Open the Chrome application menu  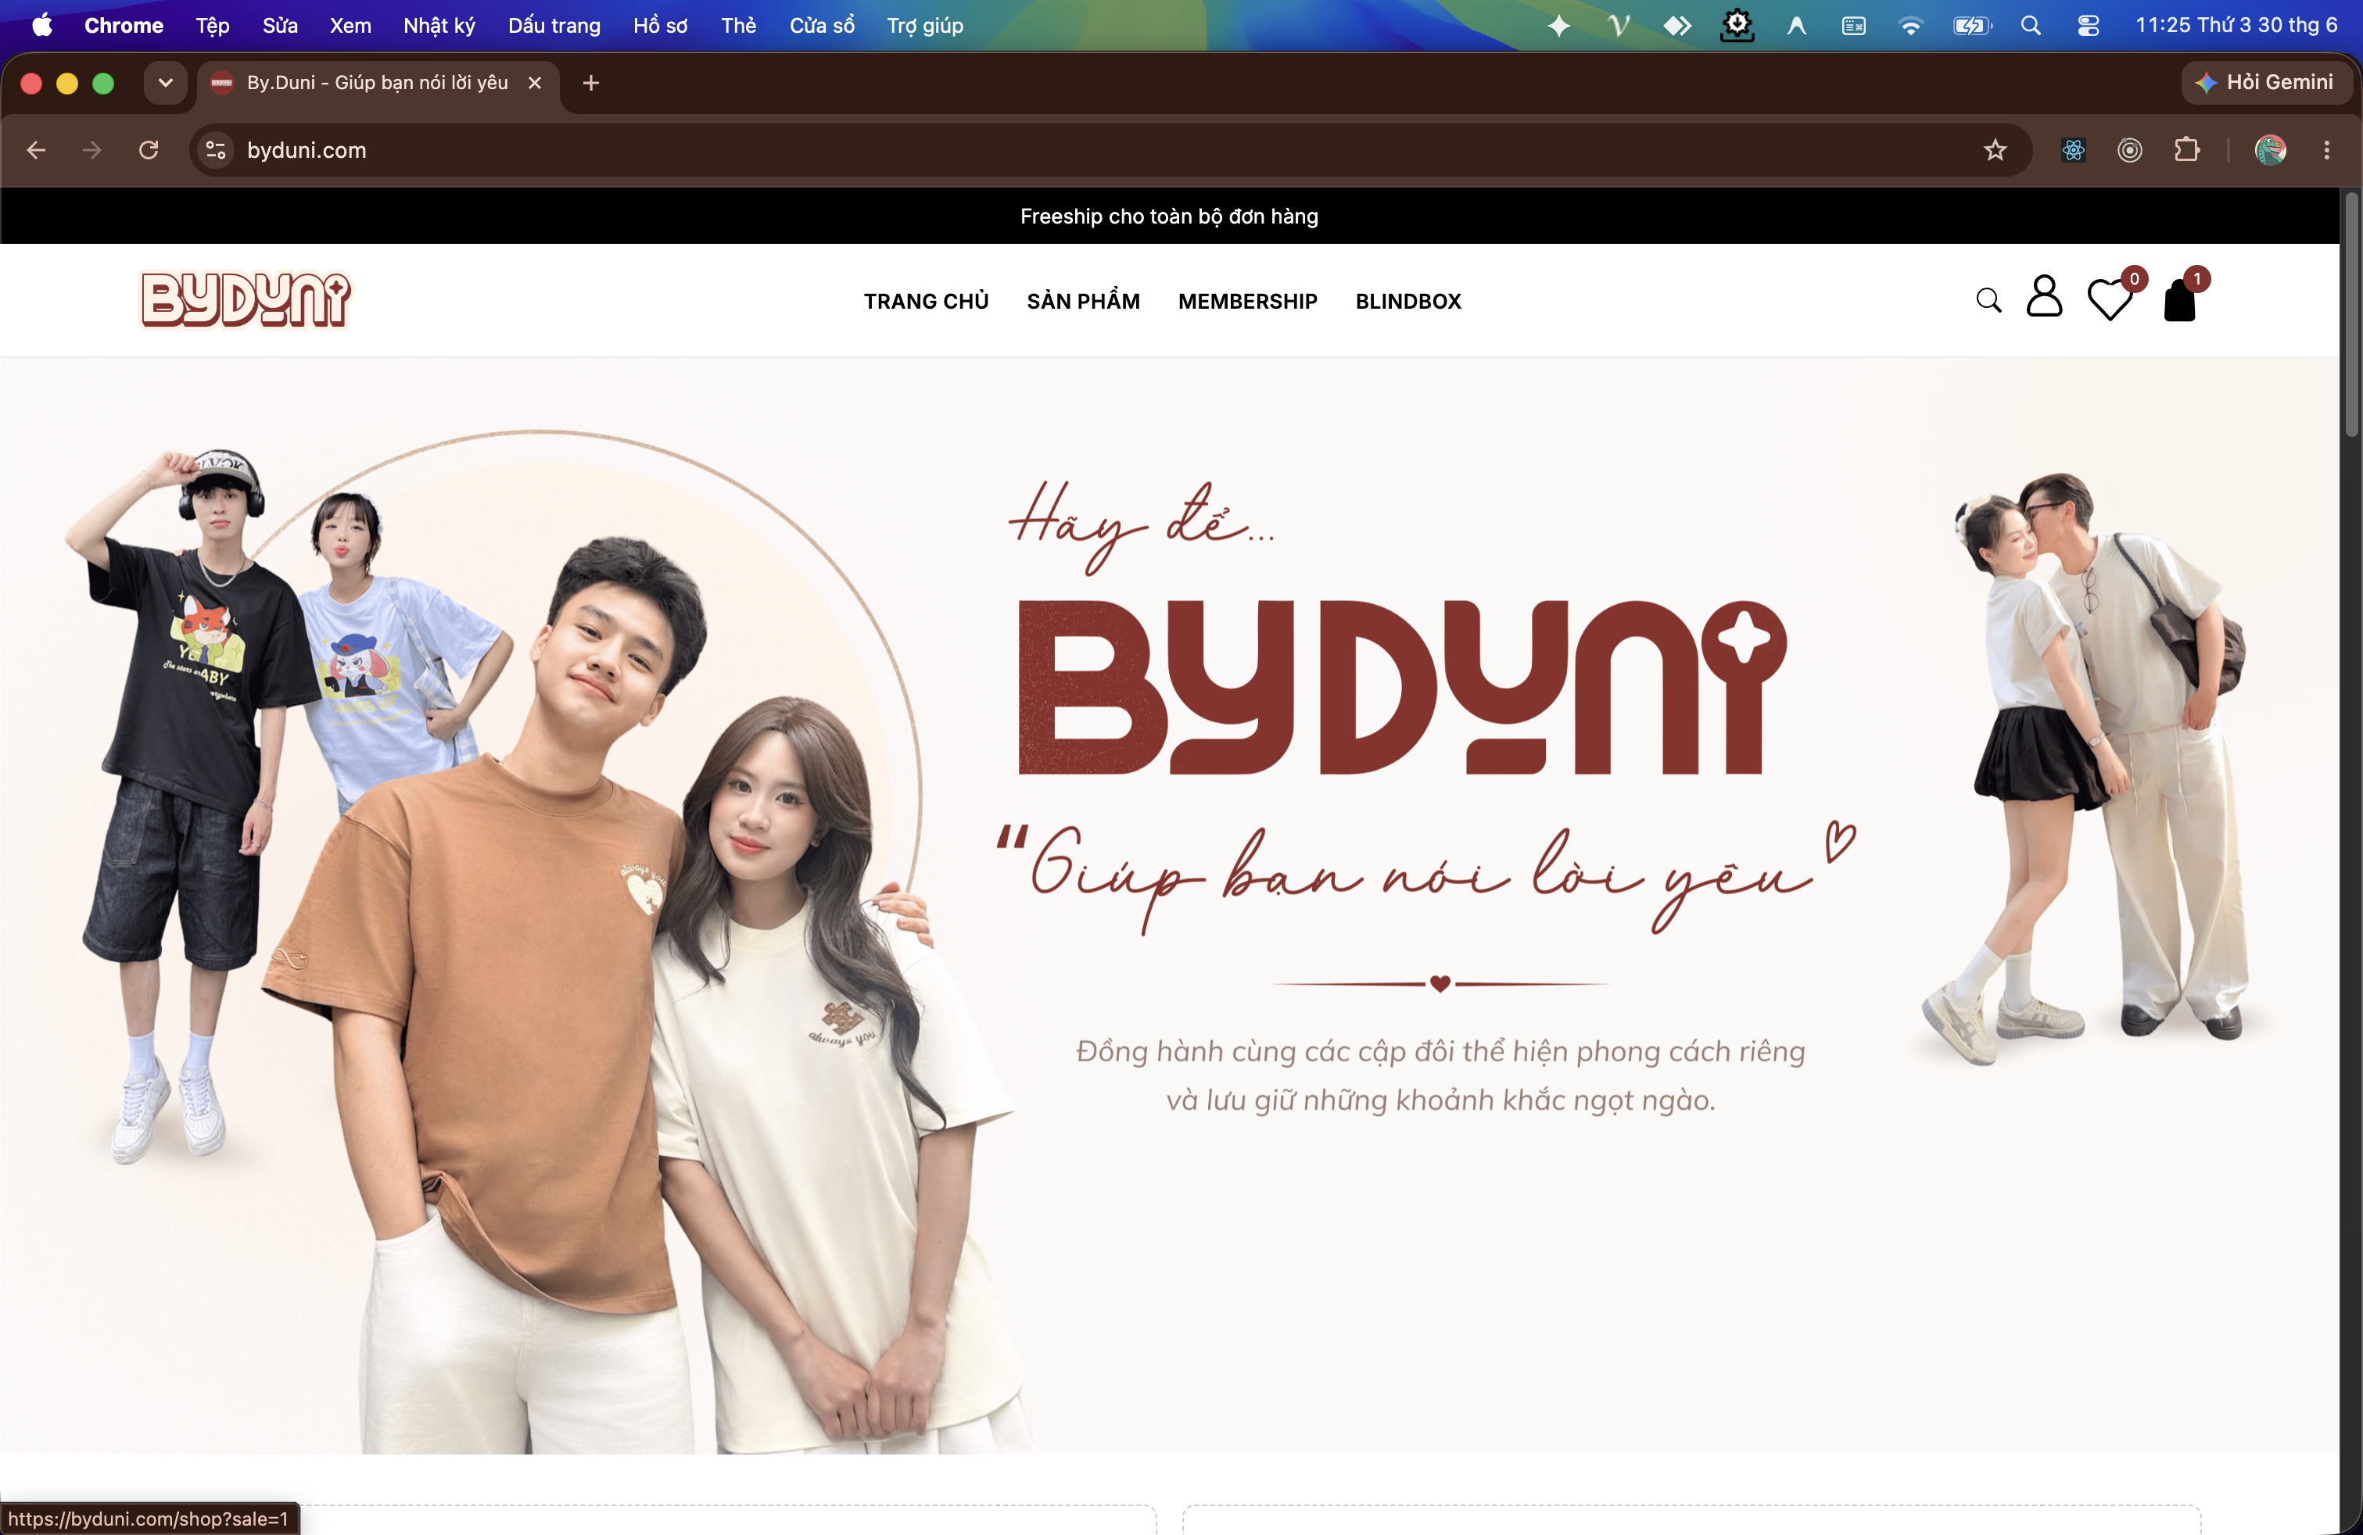(123, 25)
